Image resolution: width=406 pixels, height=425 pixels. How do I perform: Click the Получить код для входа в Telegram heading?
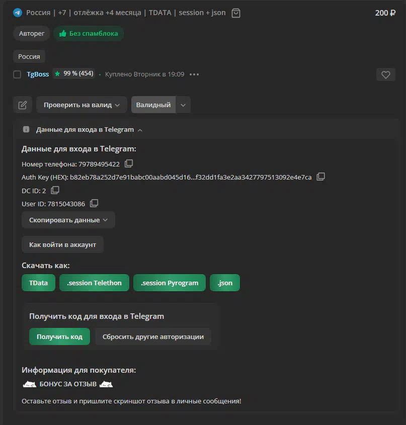97,316
